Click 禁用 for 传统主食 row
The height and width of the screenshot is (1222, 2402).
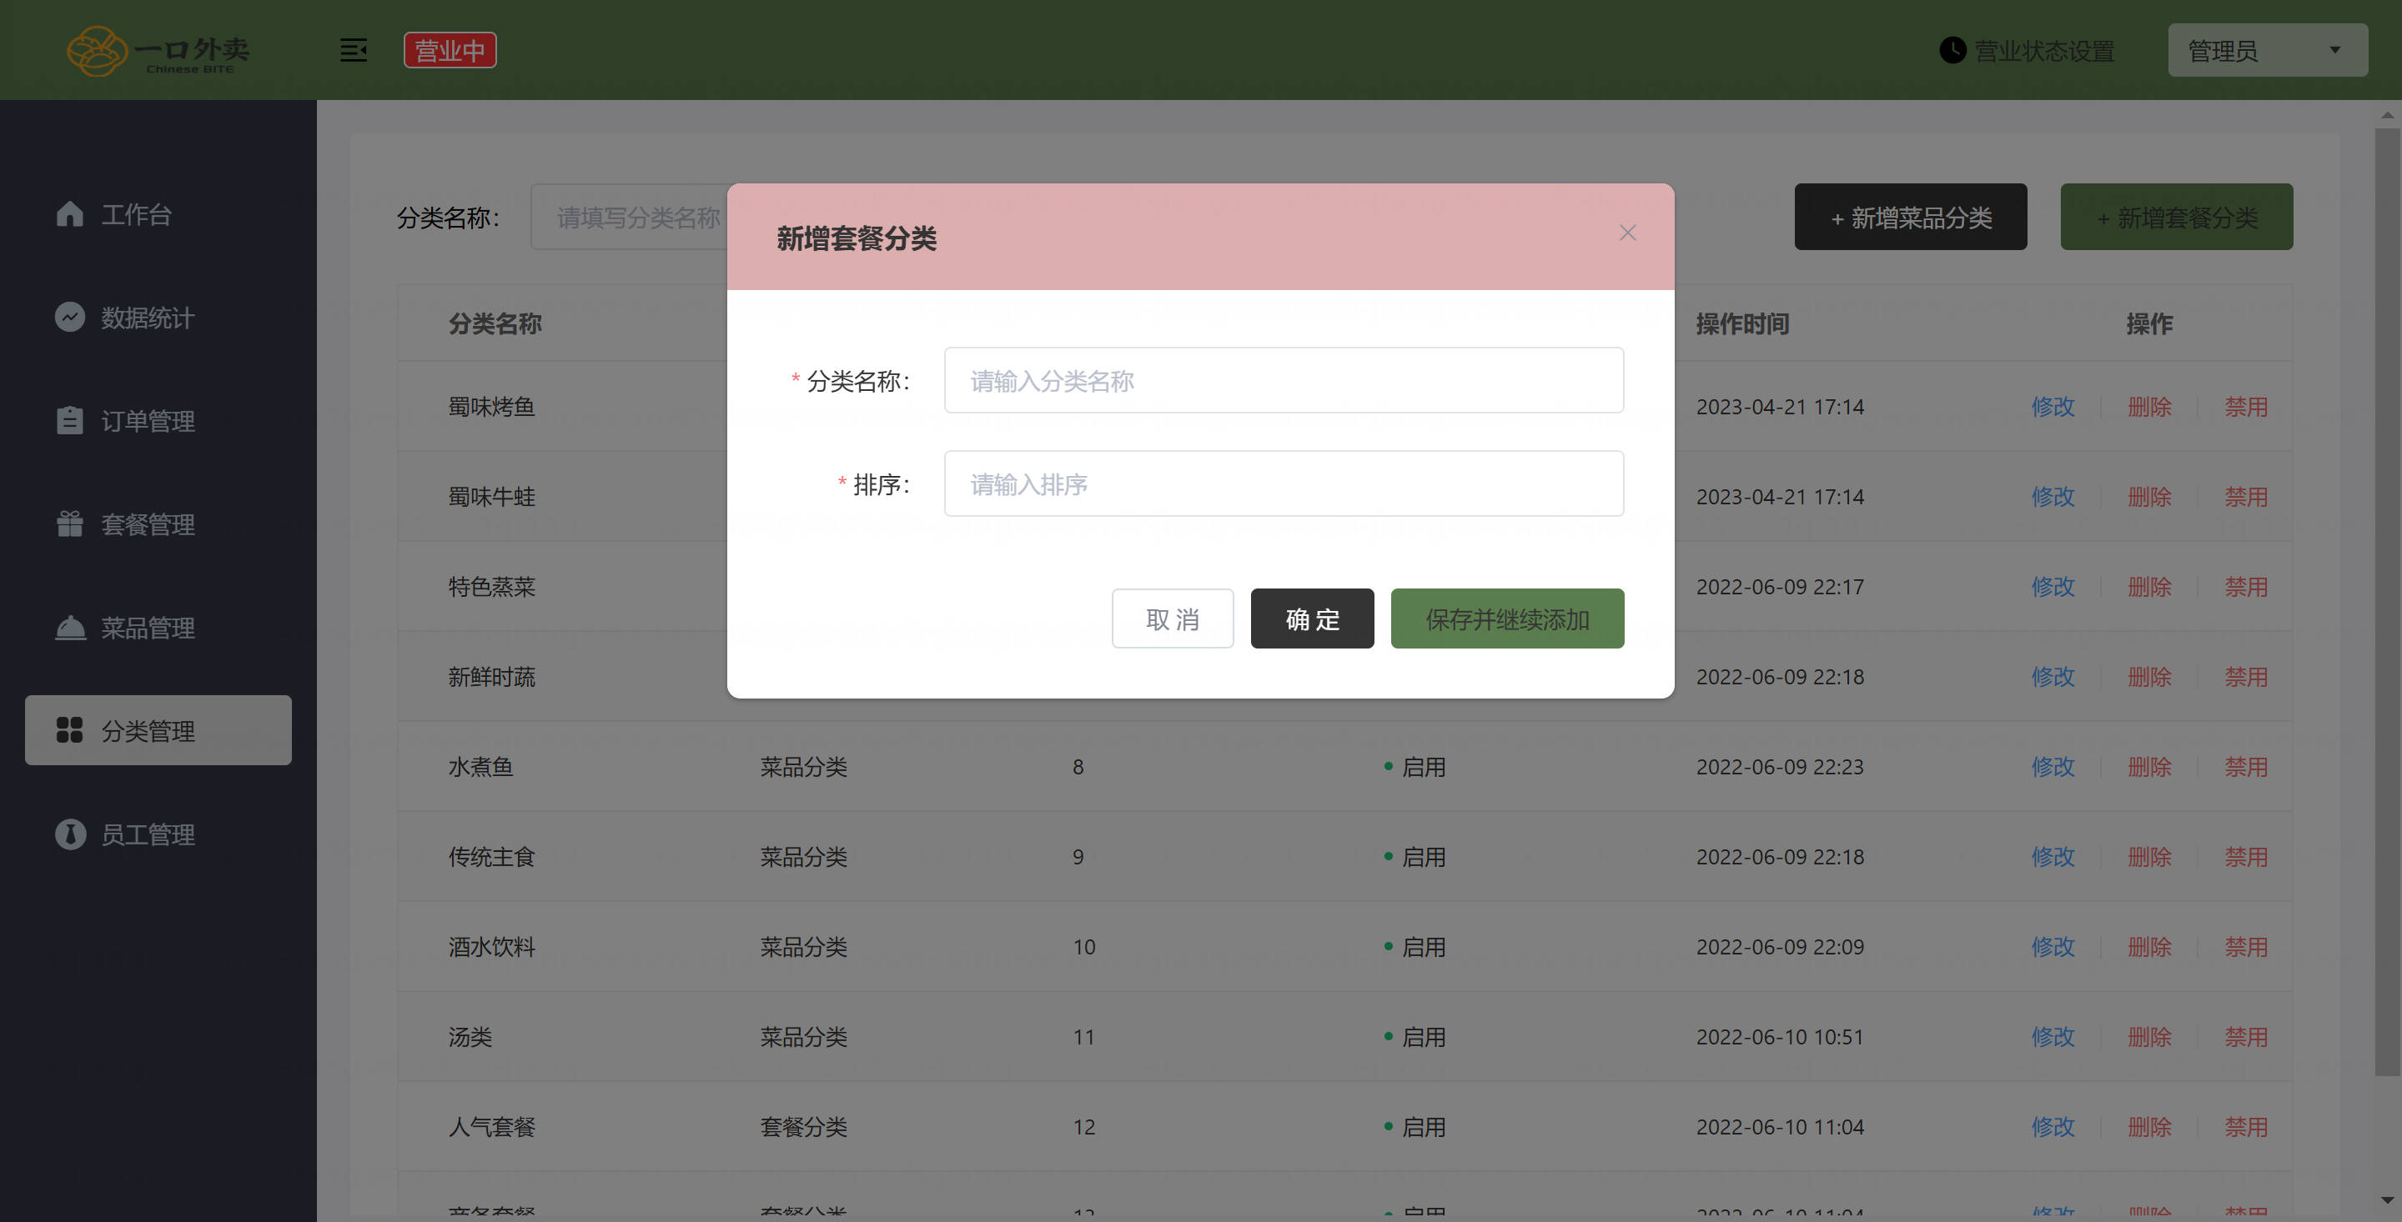[2245, 857]
